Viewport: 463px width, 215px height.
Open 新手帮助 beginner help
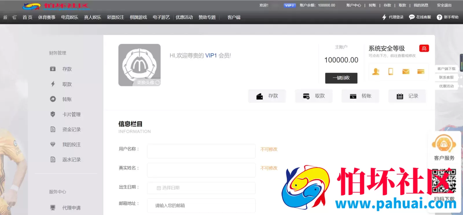pos(448,17)
